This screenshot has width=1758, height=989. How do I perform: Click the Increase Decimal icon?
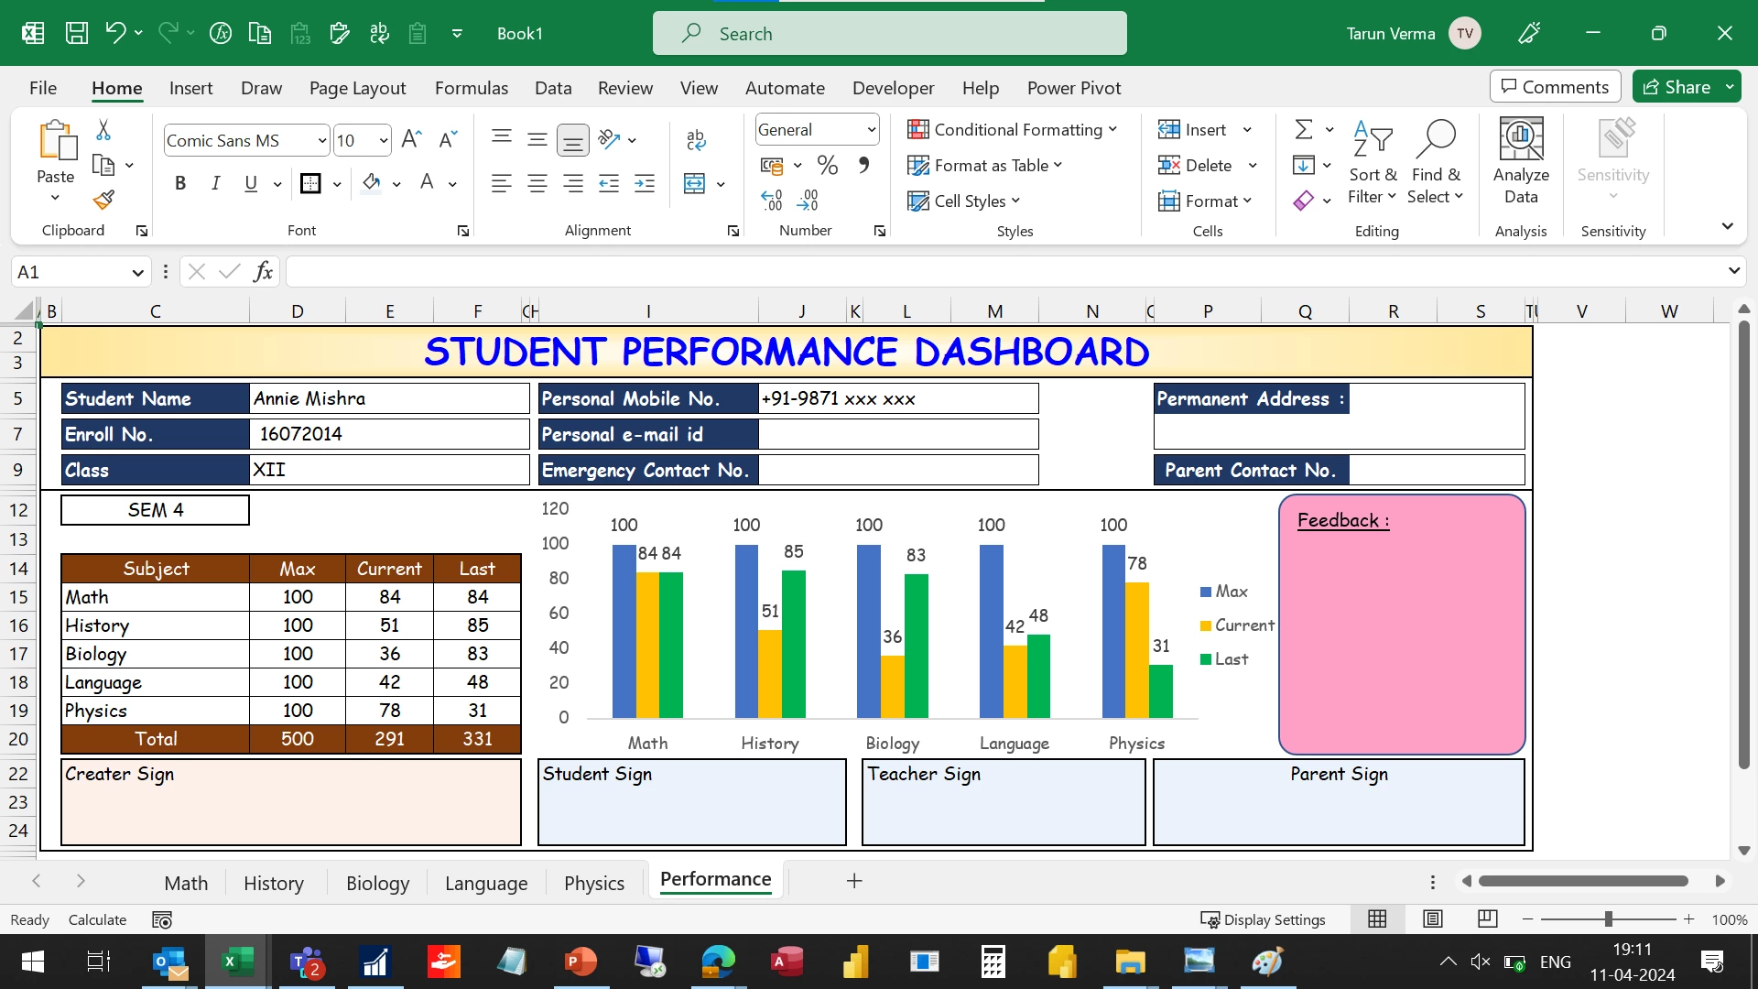[x=772, y=200]
